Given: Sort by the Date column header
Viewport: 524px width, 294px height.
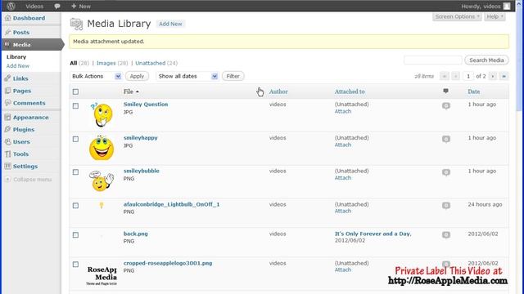Looking at the screenshot, I should tap(474, 91).
